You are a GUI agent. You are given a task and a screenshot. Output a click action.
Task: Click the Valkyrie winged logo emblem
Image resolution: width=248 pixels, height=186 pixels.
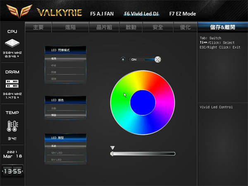(x=19, y=11)
